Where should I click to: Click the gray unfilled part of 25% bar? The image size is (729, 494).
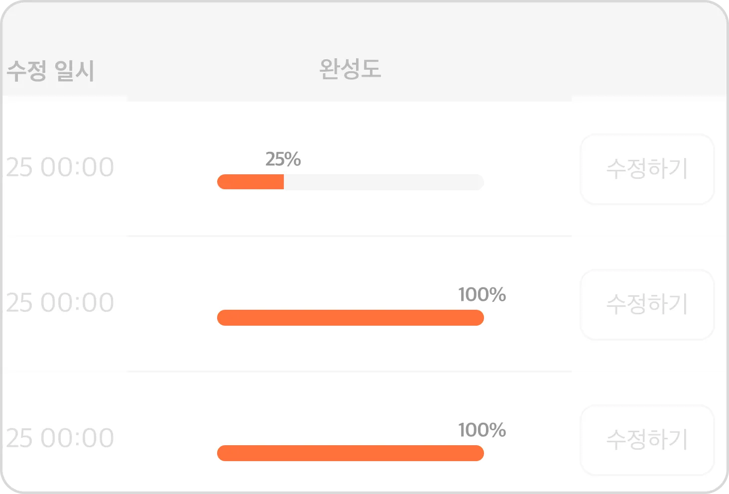(383, 182)
